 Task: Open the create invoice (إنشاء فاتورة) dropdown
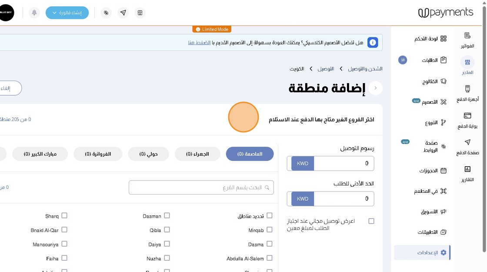click(x=67, y=13)
